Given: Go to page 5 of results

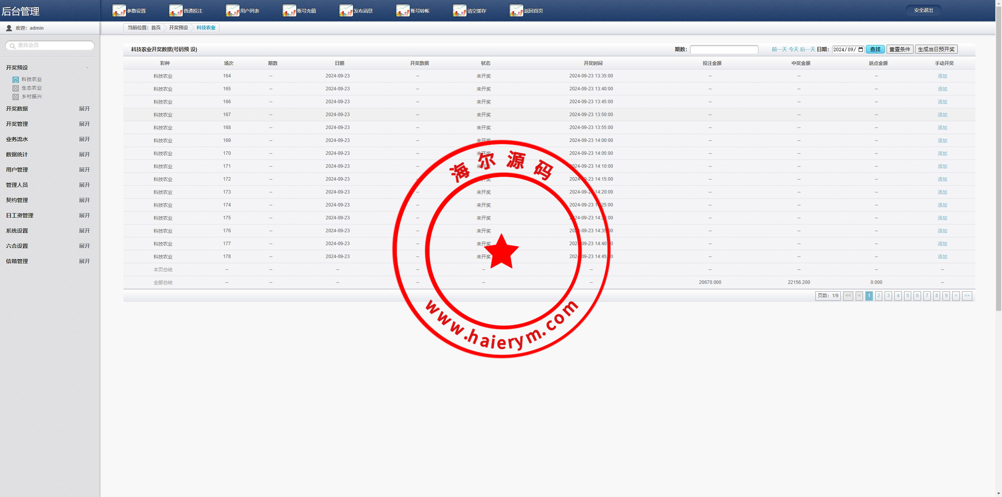Looking at the screenshot, I should coord(908,296).
